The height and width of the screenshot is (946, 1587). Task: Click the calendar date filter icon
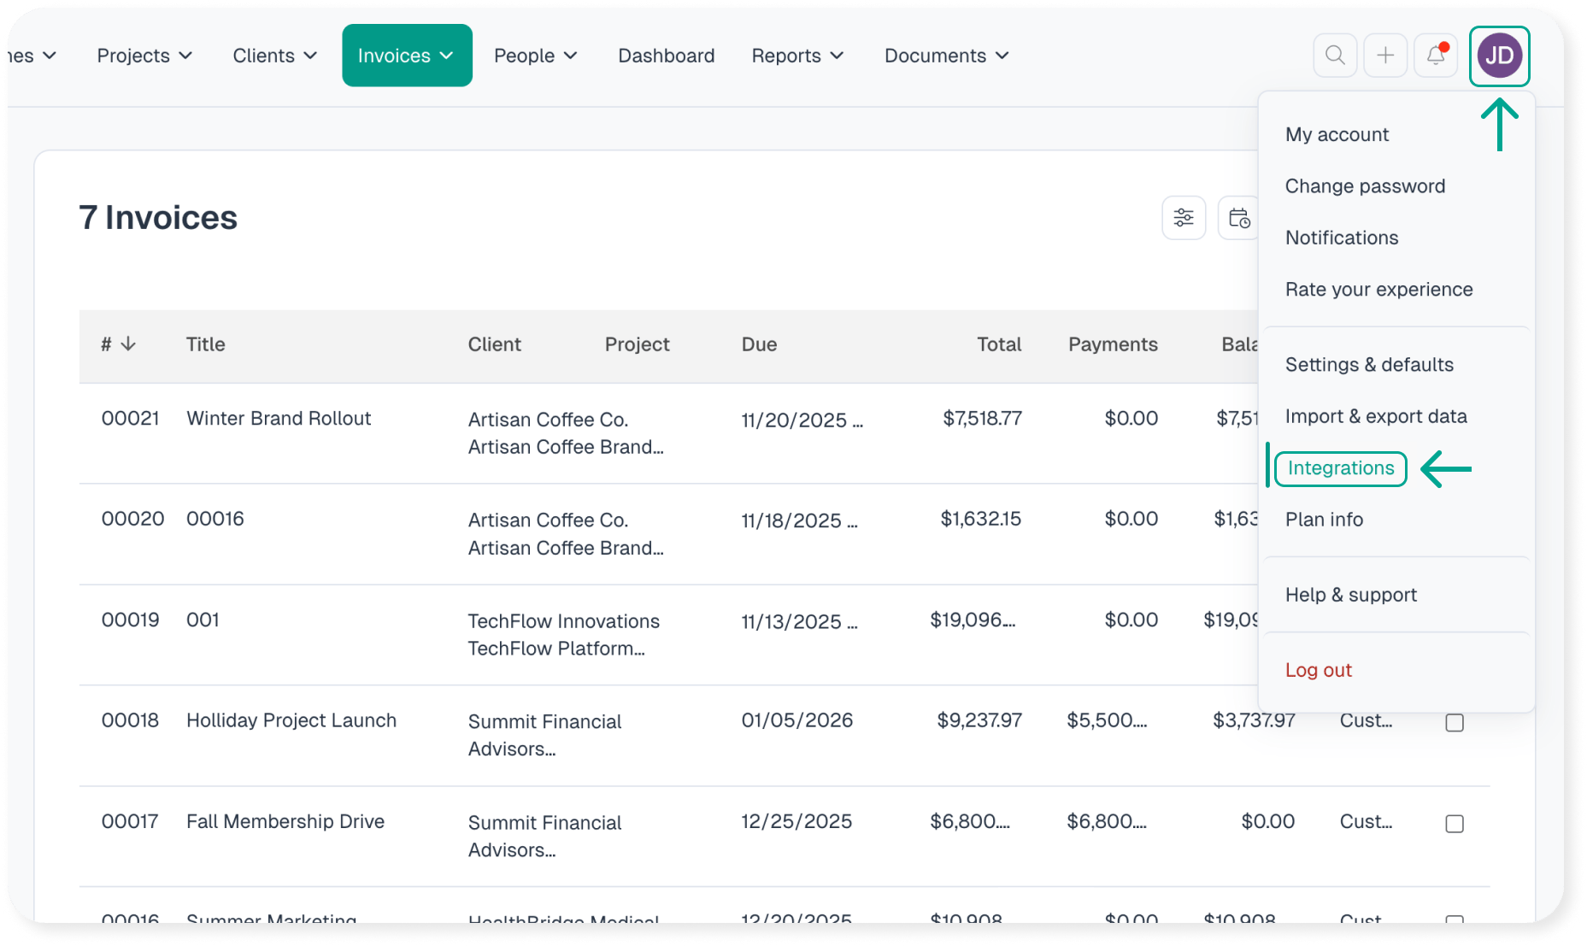pyautogui.click(x=1238, y=218)
